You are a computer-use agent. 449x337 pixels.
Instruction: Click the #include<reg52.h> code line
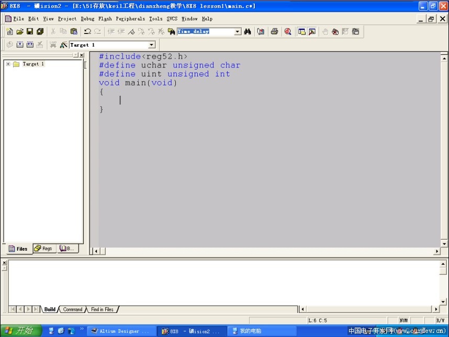143,57
